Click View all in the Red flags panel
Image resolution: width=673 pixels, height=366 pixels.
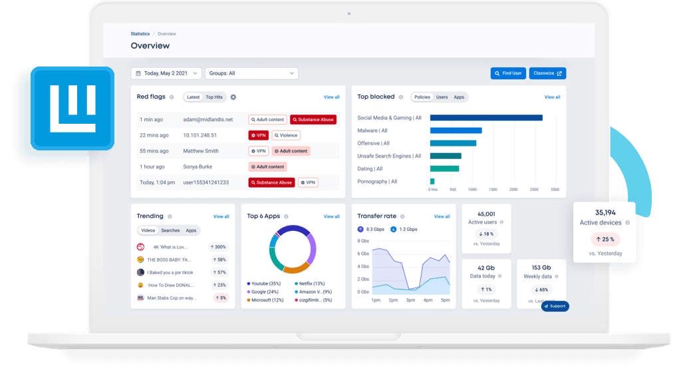[331, 97]
